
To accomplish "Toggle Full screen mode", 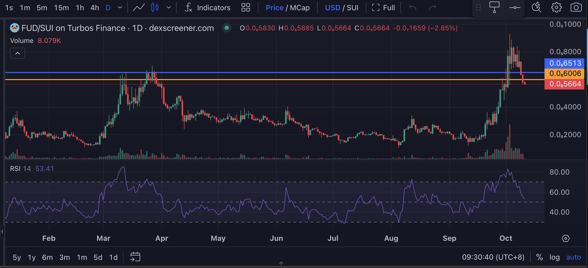I will tap(383, 7).
